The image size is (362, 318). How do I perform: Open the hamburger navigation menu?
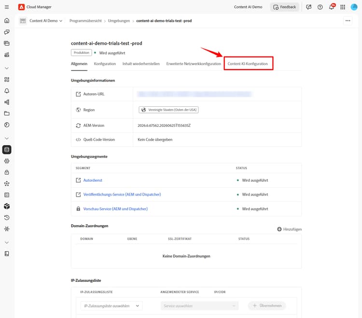(x=7, y=7)
